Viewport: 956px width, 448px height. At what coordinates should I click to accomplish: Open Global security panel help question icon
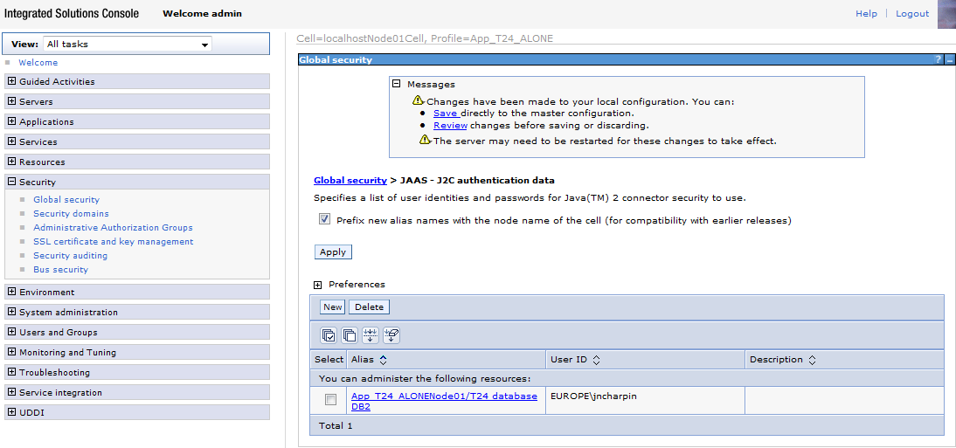click(x=938, y=59)
